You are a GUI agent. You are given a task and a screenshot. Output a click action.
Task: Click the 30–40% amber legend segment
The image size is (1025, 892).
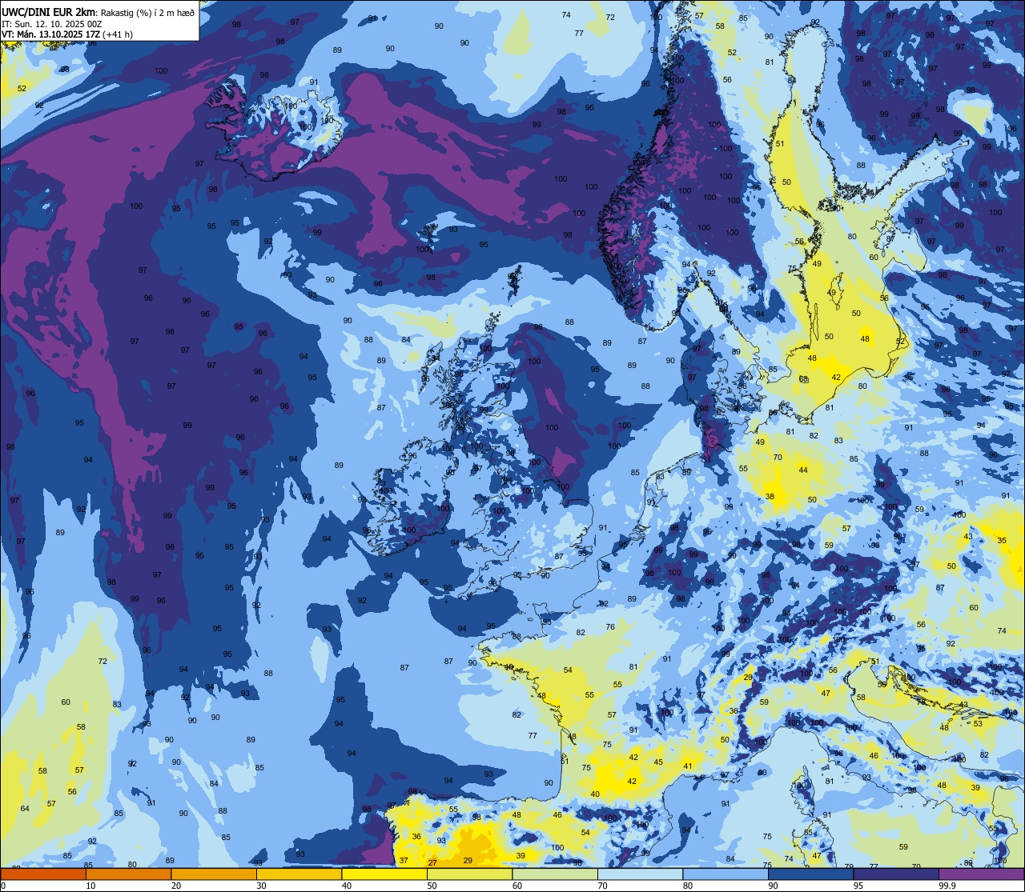point(299,874)
